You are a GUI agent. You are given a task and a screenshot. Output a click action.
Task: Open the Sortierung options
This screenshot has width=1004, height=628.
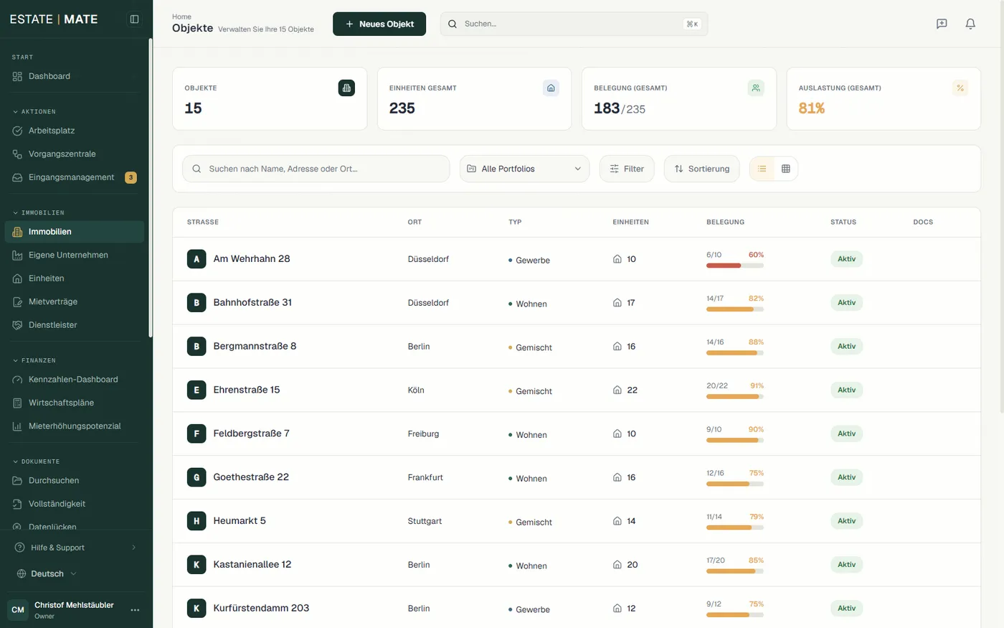pos(701,169)
